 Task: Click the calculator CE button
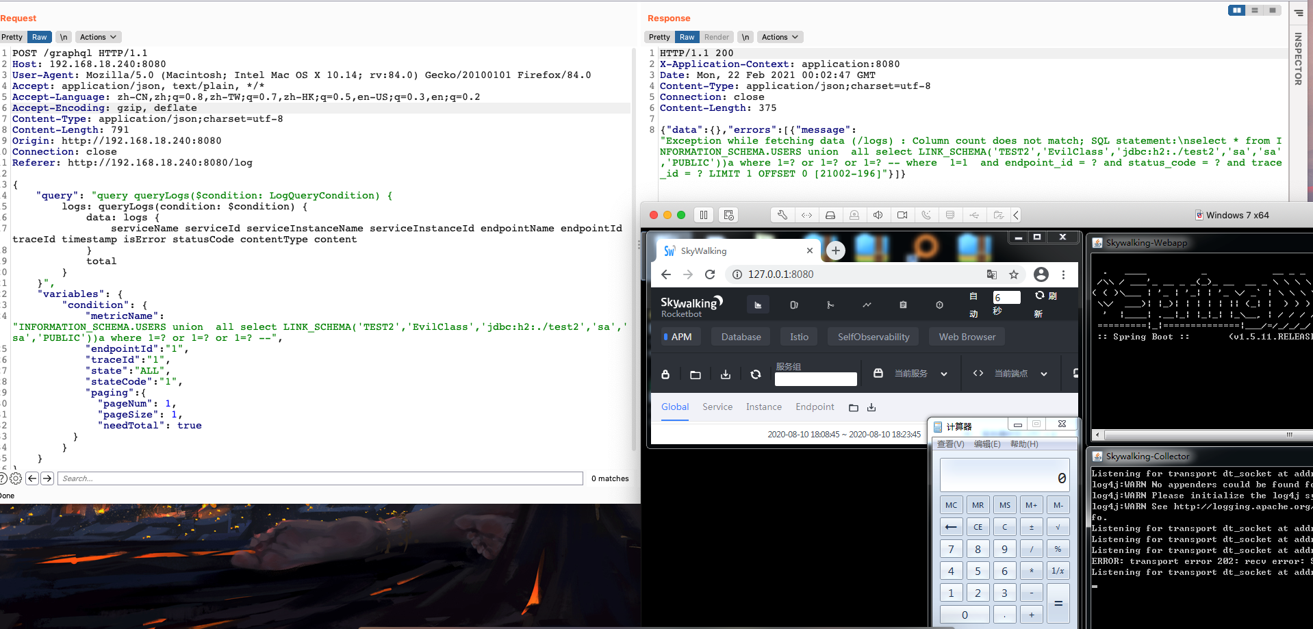(x=978, y=527)
